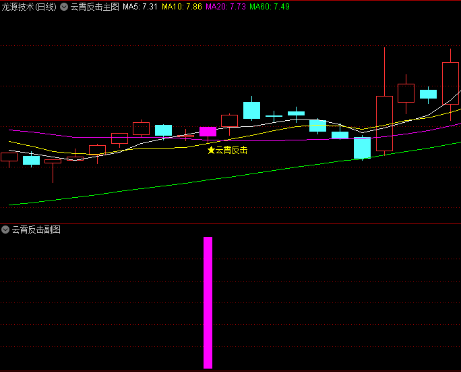Click the yellow star signal marker
The width and height of the screenshot is (461, 372).
(x=211, y=150)
